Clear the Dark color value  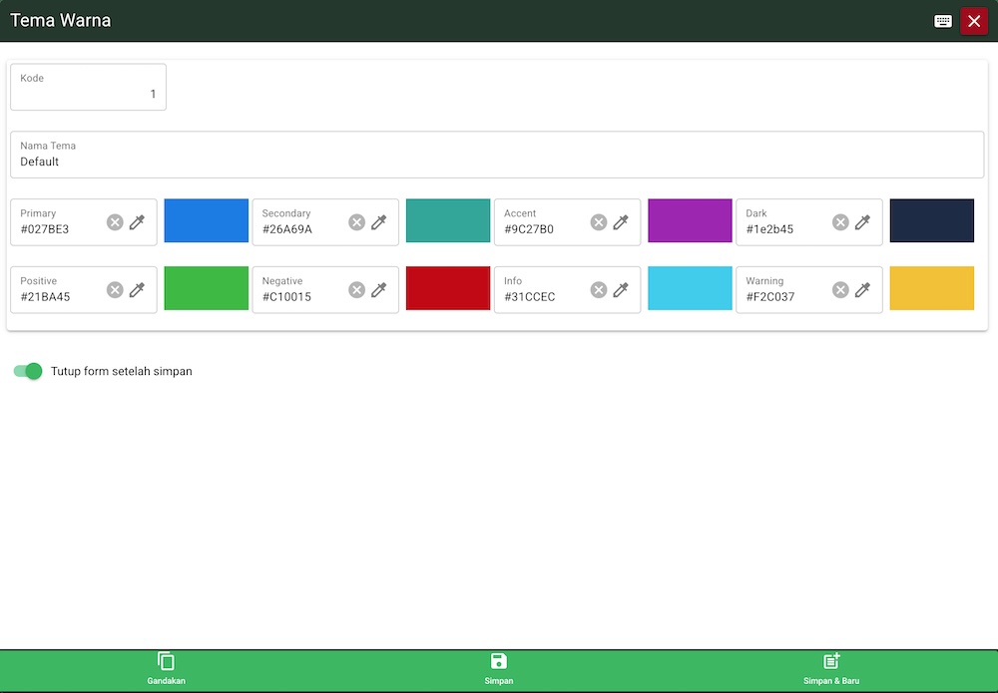[x=839, y=221]
